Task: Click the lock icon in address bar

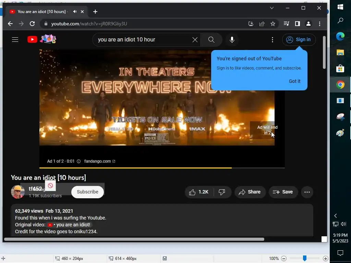Action: coord(46,24)
